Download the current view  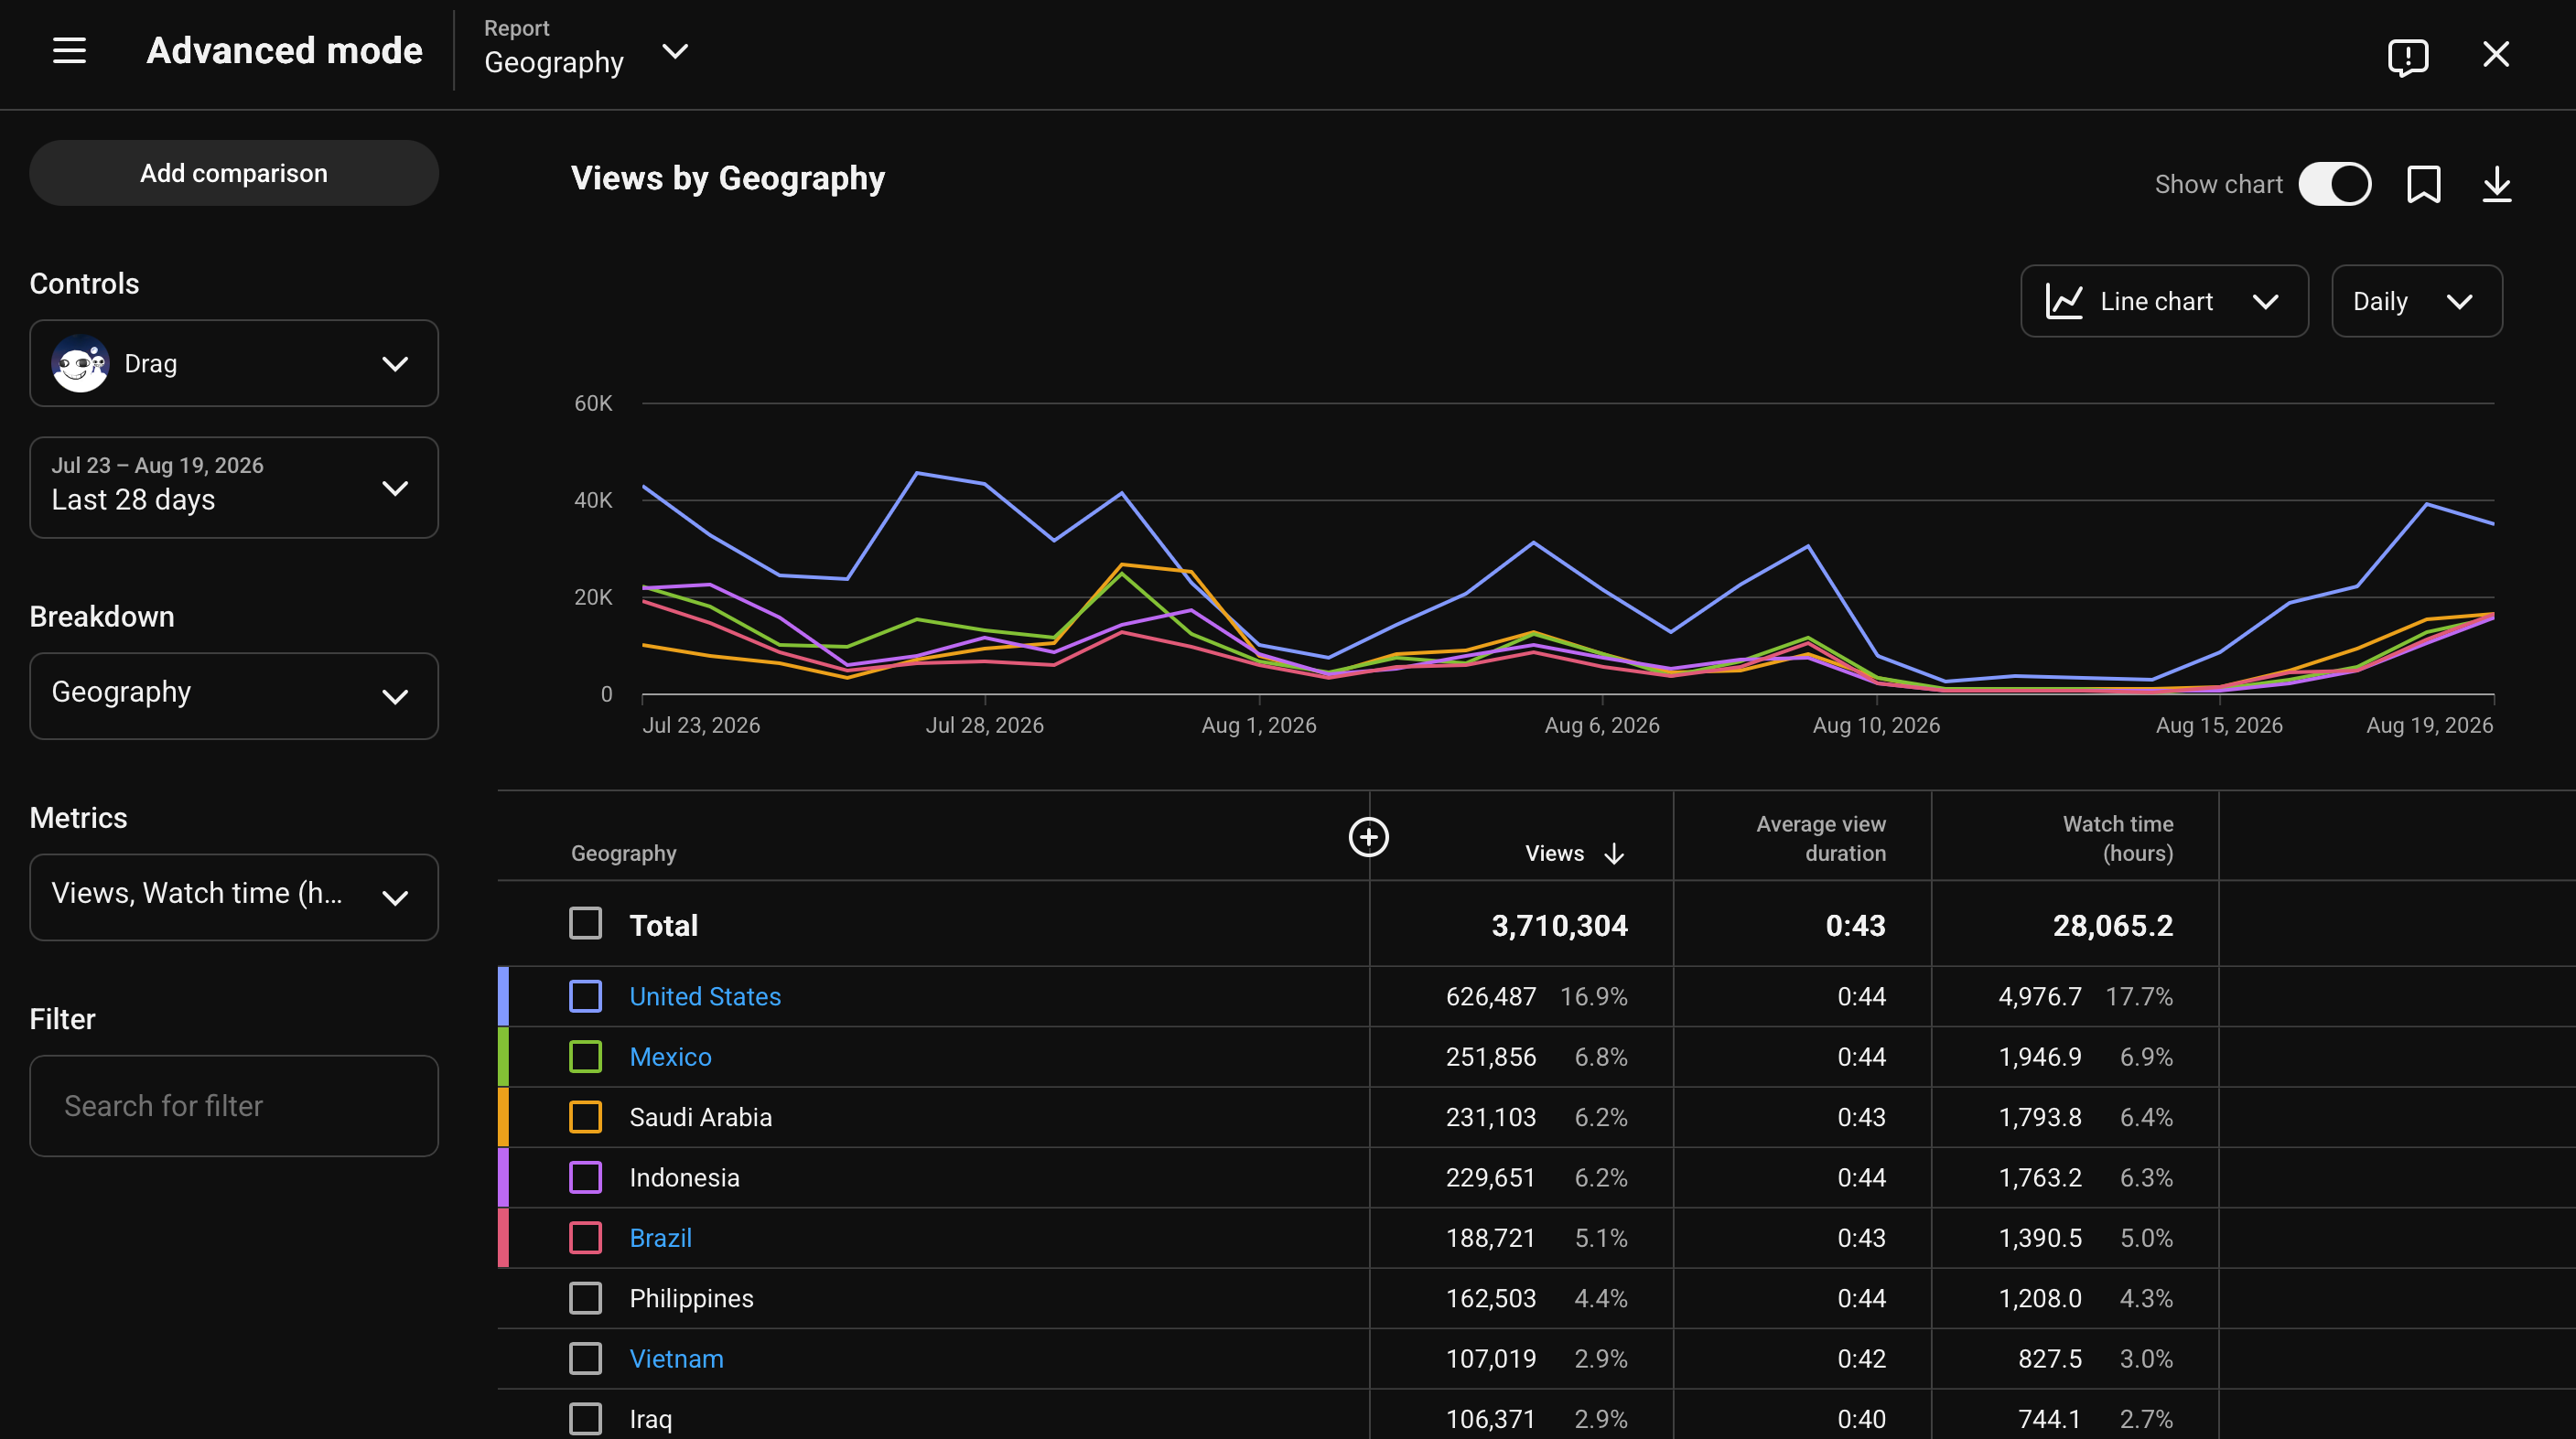point(2497,184)
